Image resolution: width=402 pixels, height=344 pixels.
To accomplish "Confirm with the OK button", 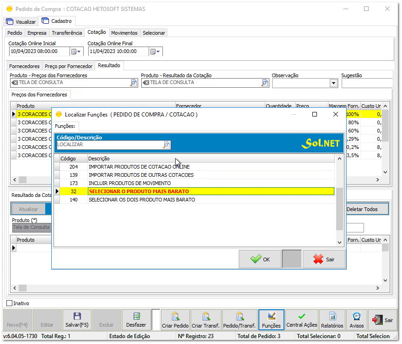I will point(260,259).
